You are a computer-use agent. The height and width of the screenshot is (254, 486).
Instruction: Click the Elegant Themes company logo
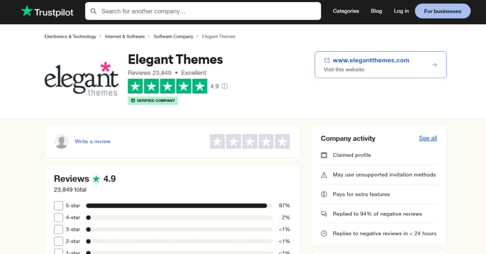[82, 79]
